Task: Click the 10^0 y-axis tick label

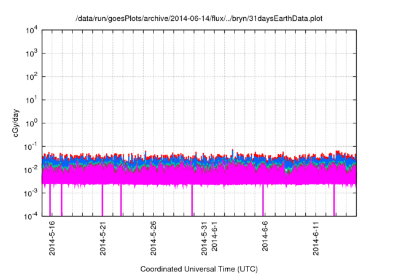Action: [x=31, y=123]
